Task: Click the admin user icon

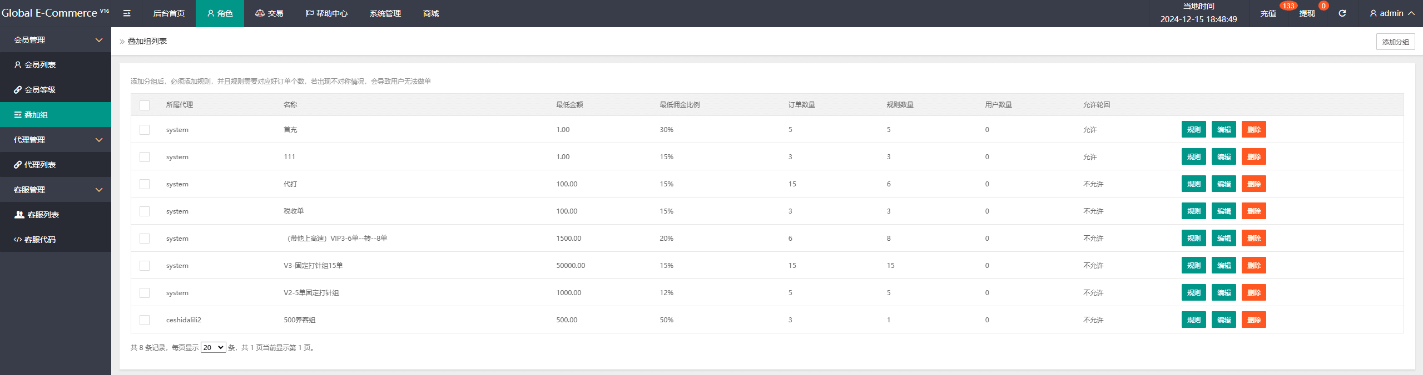Action: 1373,13
